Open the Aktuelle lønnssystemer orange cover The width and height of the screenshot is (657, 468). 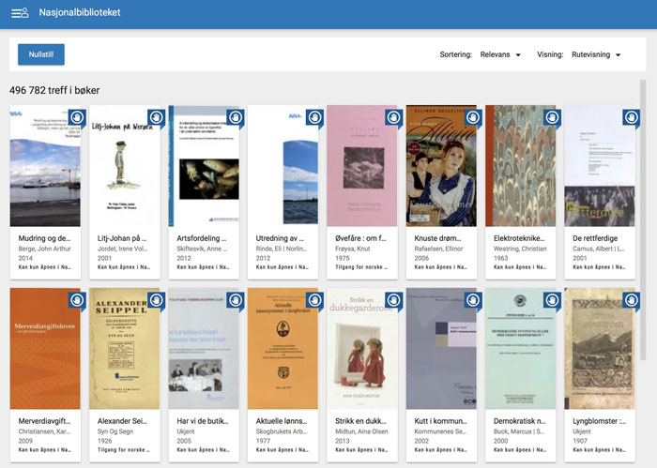(283, 348)
